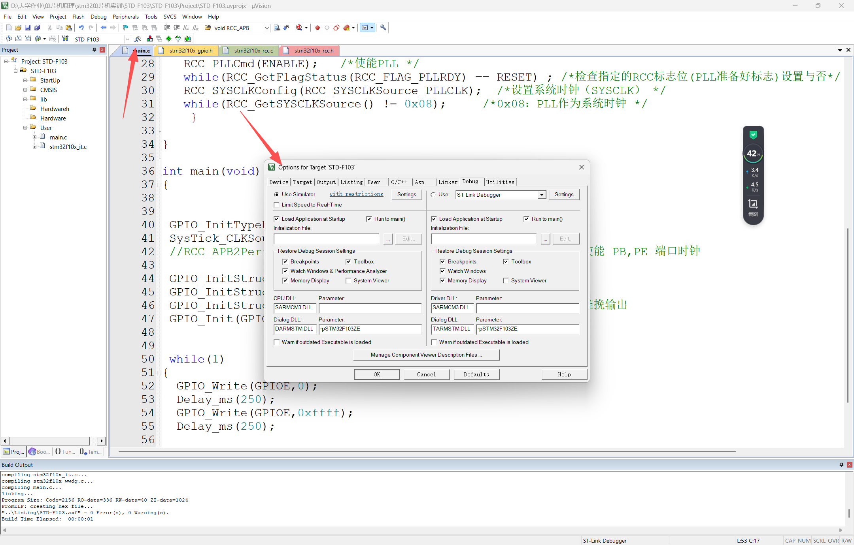Open Options for Target wand icon

tap(138, 39)
